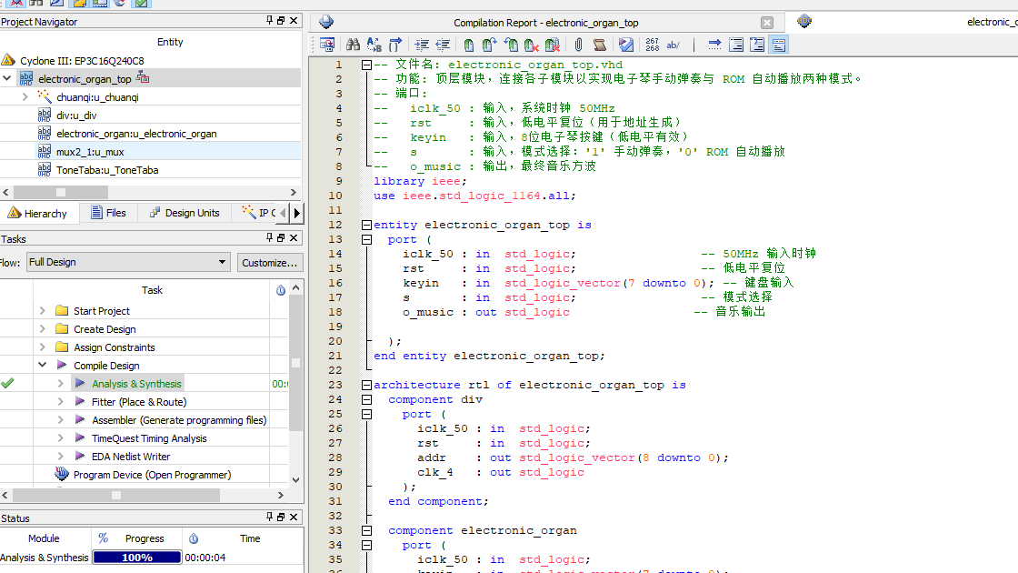Expand the Assembler task row
The image size is (1018, 573).
point(61,420)
